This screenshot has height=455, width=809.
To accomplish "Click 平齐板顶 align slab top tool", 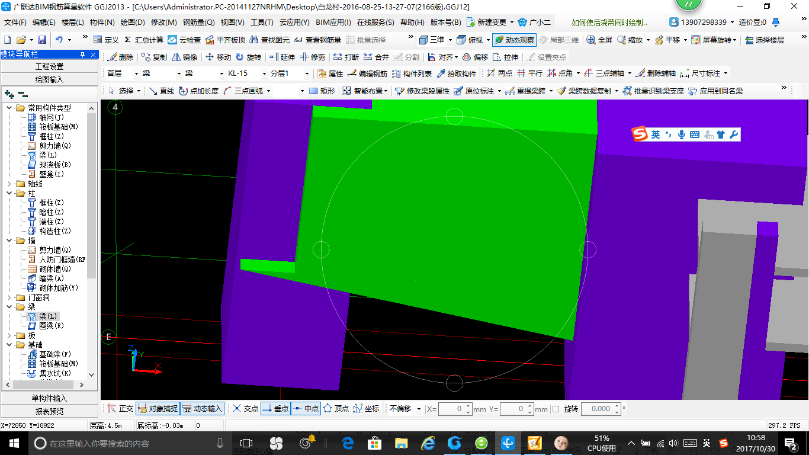I will click(x=225, y=40).
